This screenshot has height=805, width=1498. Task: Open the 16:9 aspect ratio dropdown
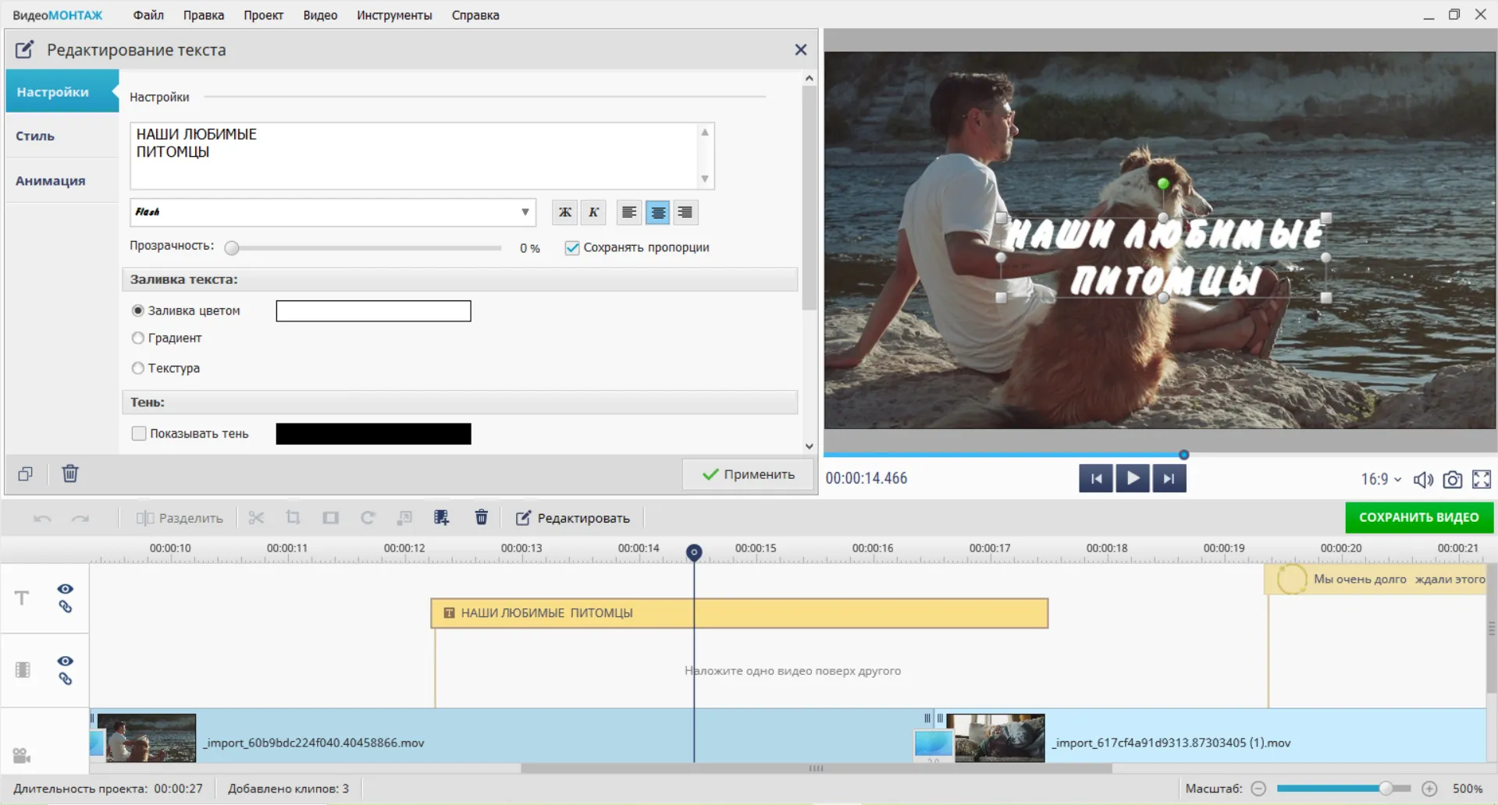coord(1381,480)
